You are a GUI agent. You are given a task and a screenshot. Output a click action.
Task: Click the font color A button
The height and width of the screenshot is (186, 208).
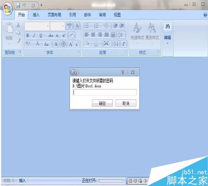tap(37, 44)
